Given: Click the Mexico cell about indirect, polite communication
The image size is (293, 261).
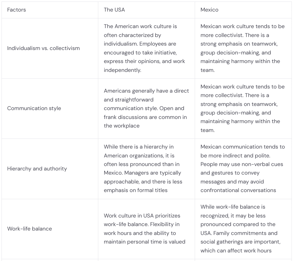Looking at the screenshot, I should pyautogui.click(x=242, y=169).
